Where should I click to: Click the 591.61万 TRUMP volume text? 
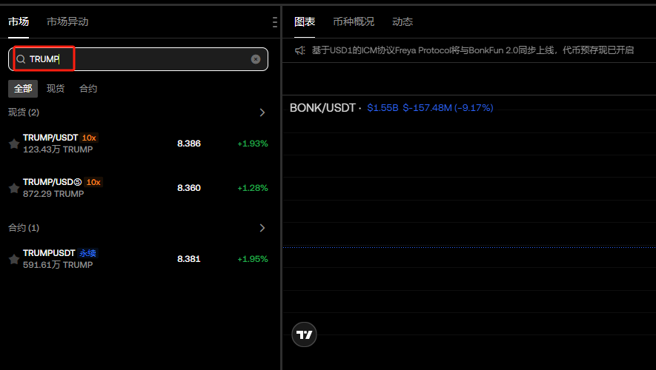[58, 265]
